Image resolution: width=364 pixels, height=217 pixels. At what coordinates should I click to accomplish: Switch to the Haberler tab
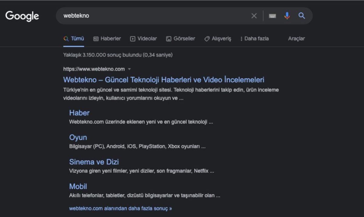pos(110,38)
